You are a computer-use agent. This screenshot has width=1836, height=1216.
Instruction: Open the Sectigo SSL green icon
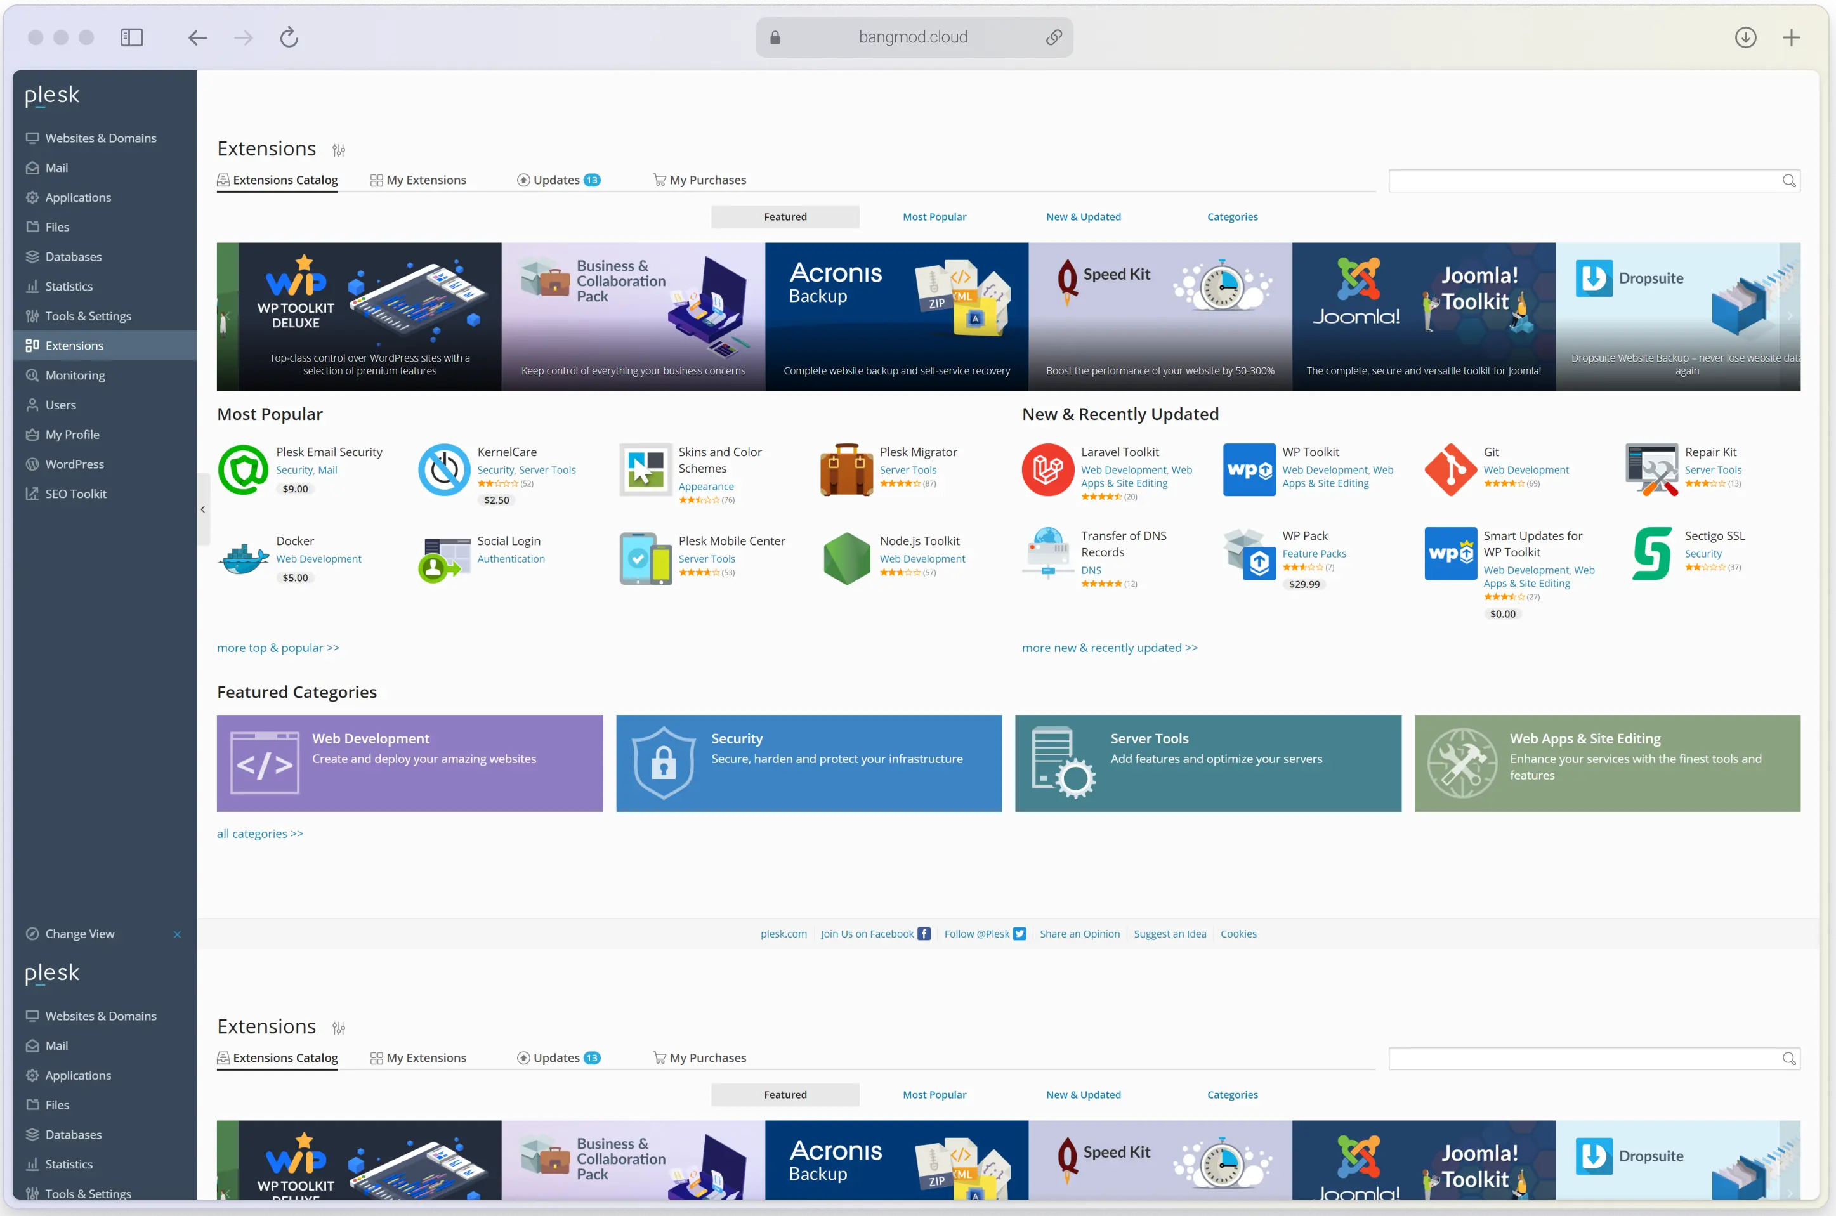click(x=1651, y=553)
